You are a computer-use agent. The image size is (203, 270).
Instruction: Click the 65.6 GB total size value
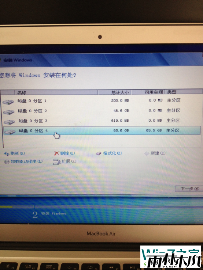(x=121, y=130)
